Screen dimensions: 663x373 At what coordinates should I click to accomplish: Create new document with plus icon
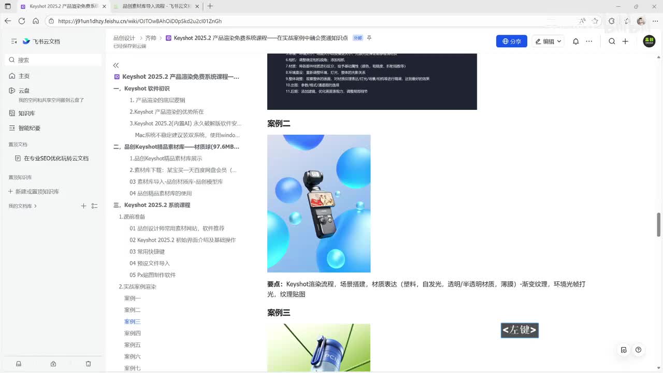click(625, 41)
